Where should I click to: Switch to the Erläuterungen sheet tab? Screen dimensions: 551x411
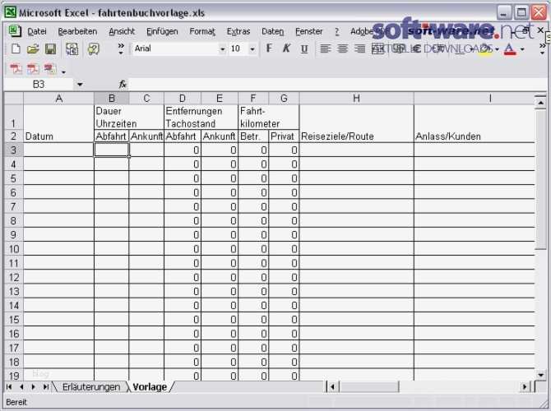[x=91, y=387]
